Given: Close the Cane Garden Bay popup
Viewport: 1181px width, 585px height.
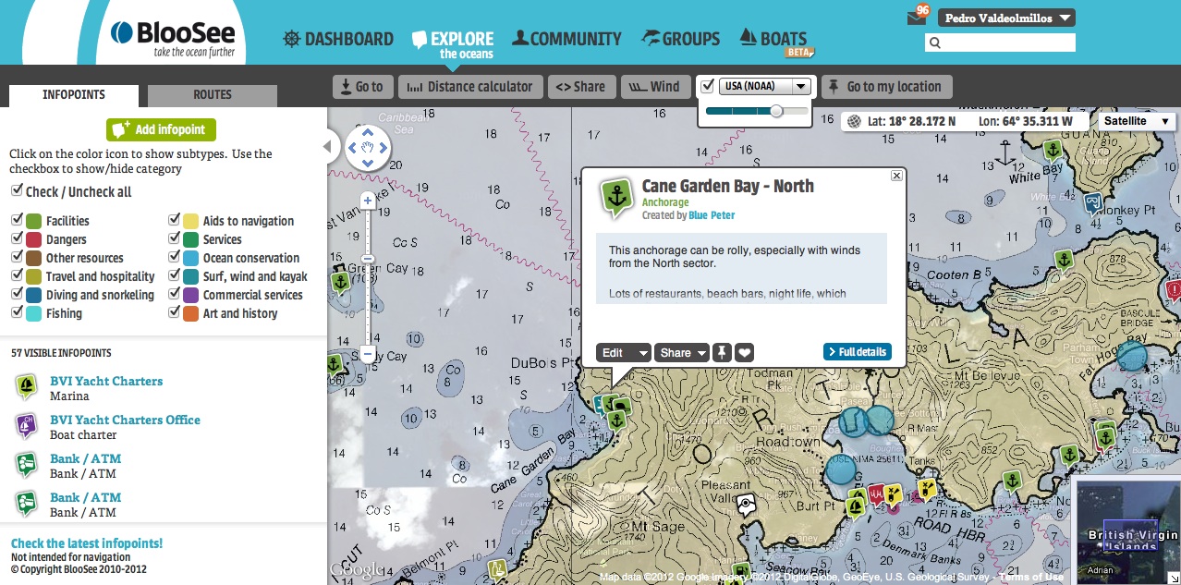Looking at the screenshot, I should 896,176.
